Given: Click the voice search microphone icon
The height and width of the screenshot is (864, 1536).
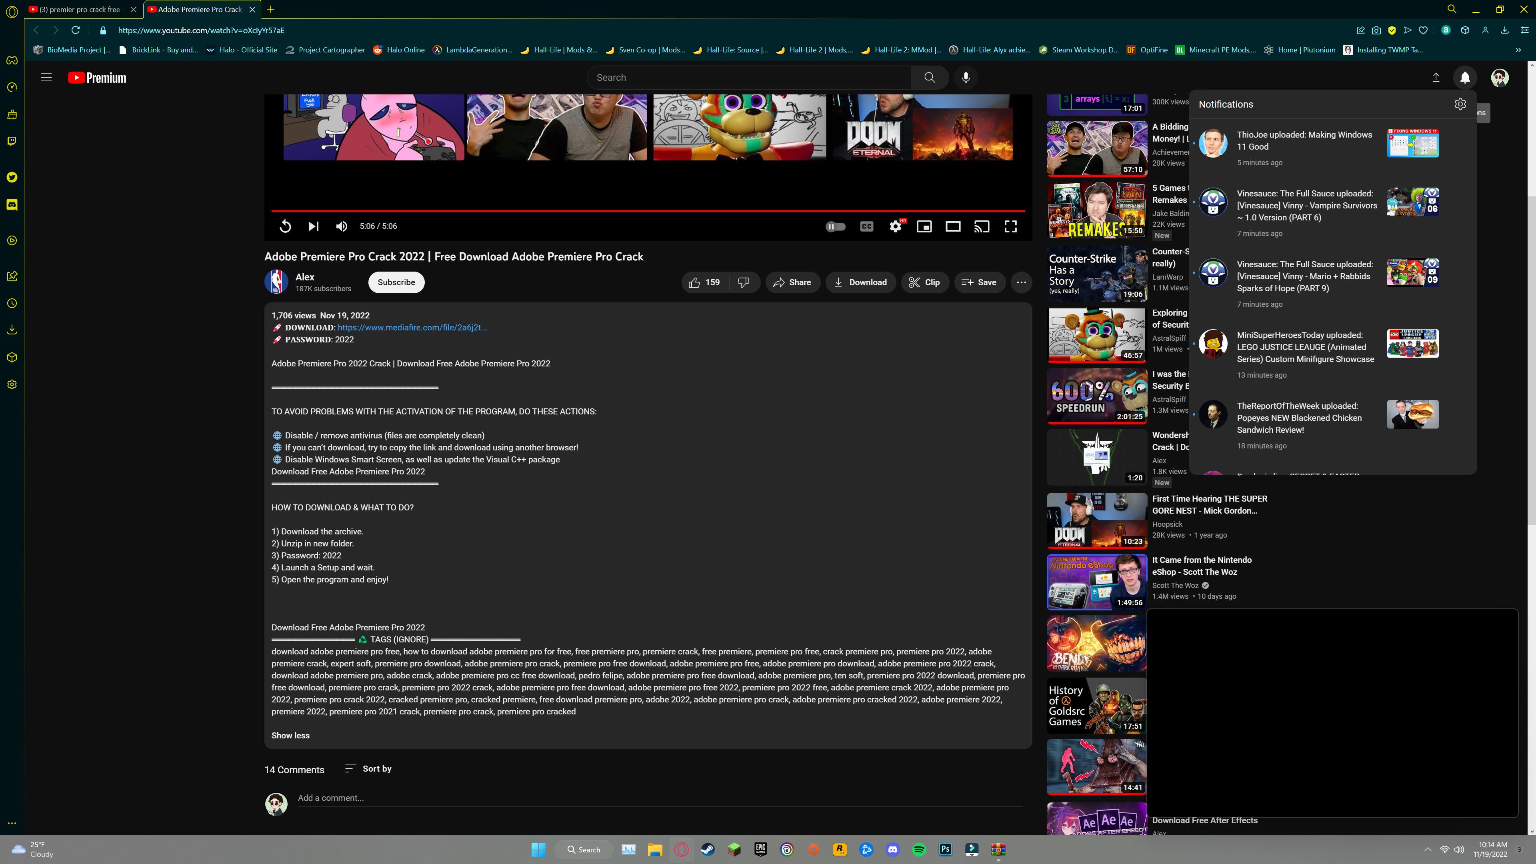Looking at the screenshot, I should [x=965, y=78].
